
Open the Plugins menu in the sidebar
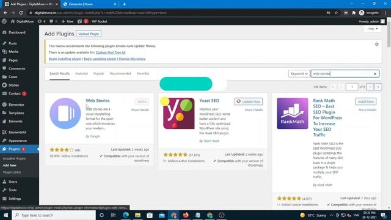point(14,149)
